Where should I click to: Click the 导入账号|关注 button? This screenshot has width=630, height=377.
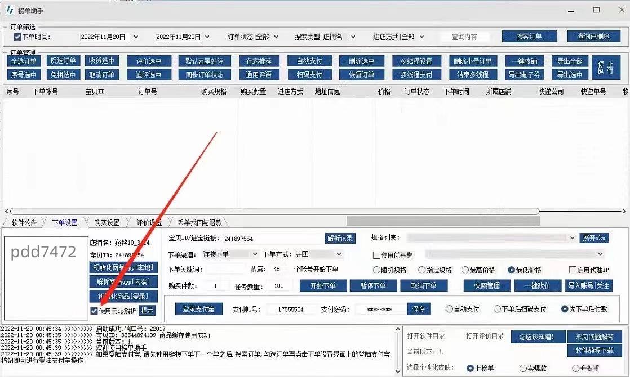pyautogui.click(x=589, y=286)
